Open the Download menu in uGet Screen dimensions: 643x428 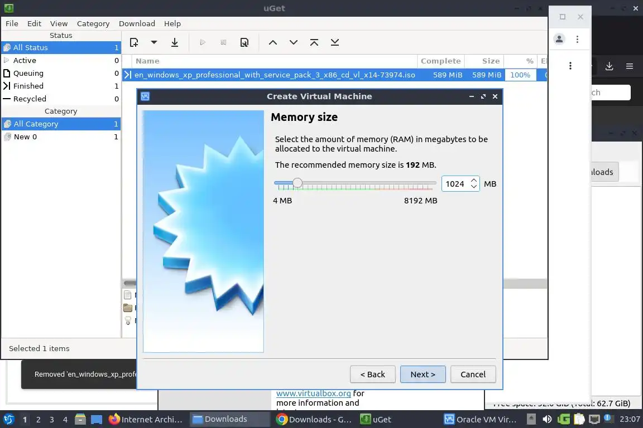(x=137, y=23)
